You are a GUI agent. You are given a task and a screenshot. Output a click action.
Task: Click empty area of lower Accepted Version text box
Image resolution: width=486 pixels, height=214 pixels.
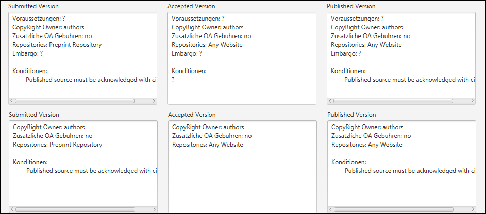[x=242, y=180]
